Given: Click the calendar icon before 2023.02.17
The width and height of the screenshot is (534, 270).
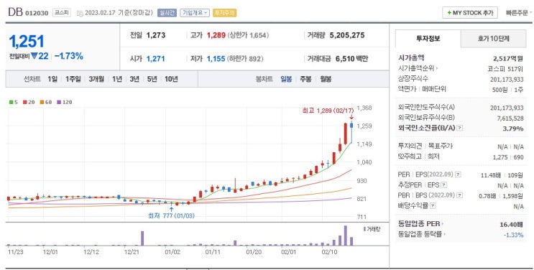Looking at the screenshot, I should tap(80, 13).
